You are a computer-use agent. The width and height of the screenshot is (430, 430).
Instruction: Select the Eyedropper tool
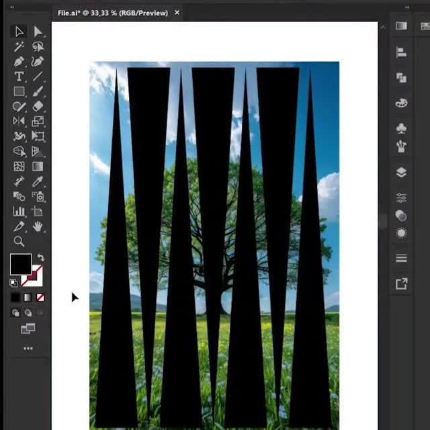tap(38, 181)
